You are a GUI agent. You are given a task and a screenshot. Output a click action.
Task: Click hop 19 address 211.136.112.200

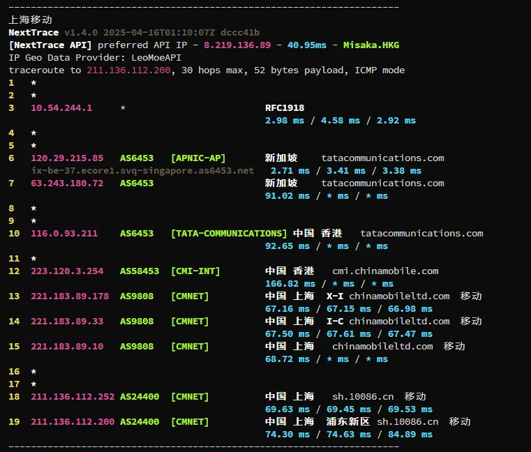coord(73,422)
